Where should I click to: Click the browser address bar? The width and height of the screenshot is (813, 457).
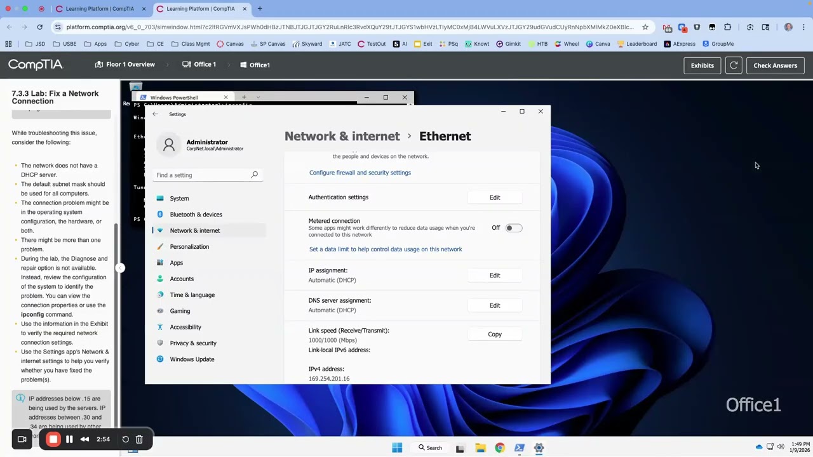[x=349, y=27]
